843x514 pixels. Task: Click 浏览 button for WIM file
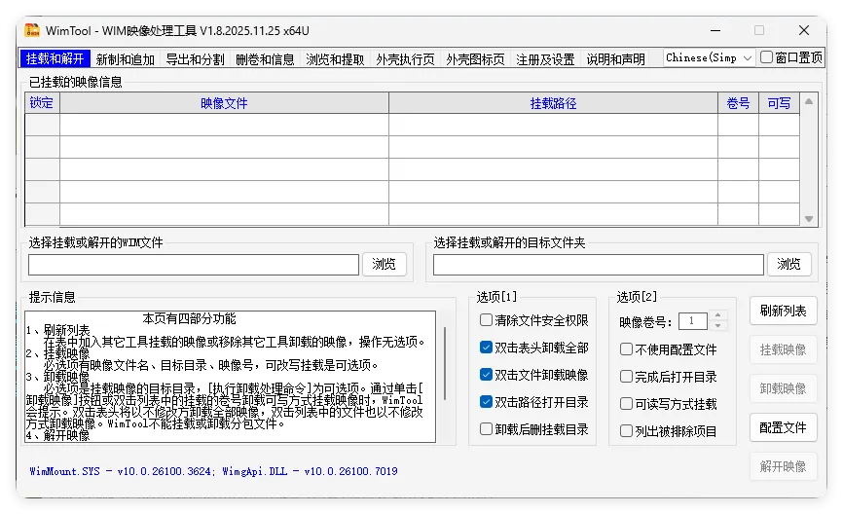tap(385, 264)
